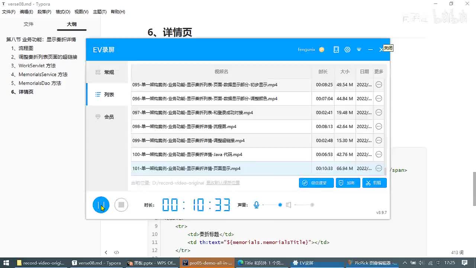Open the mobile phone icon in EV录屏 title bar
The image size is (476, 268).
(336, 50)
